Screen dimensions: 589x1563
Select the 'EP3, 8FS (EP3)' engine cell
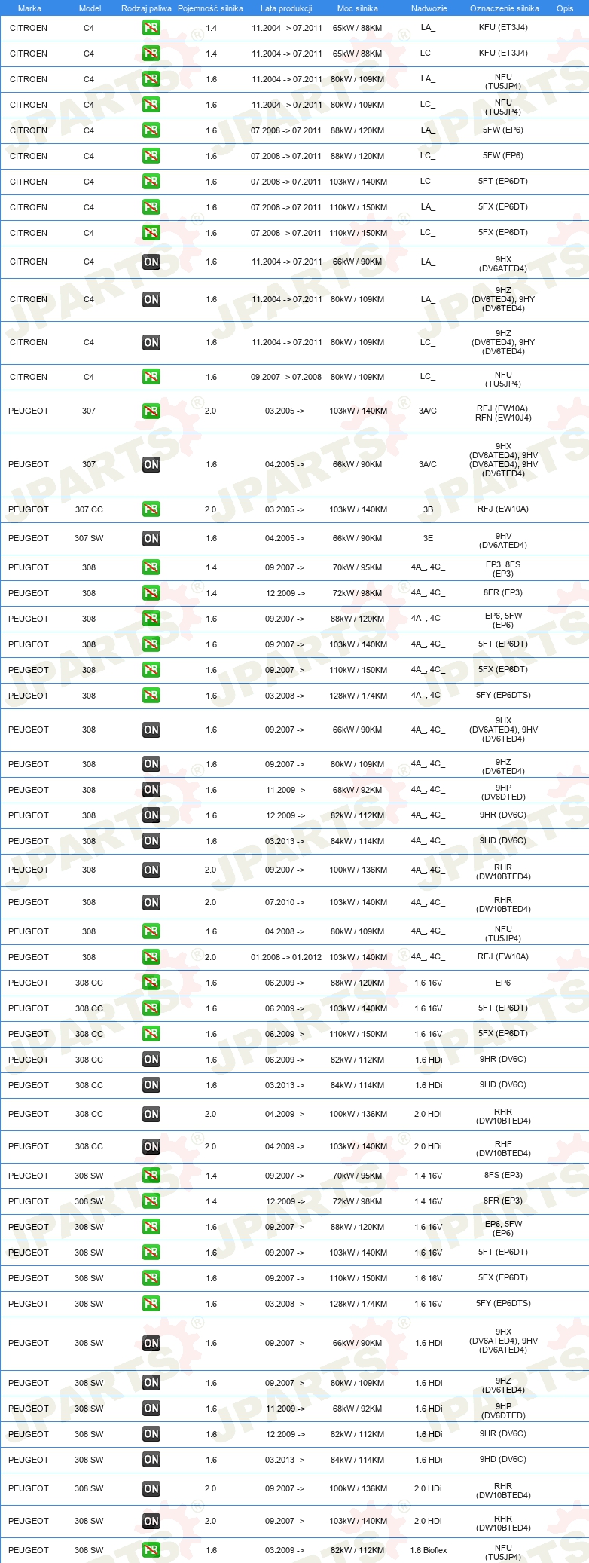(x=503, y=569)
